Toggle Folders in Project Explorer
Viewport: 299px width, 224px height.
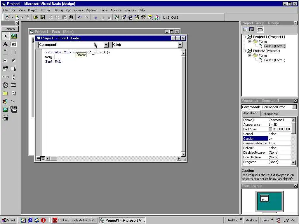tap(260, 29)
